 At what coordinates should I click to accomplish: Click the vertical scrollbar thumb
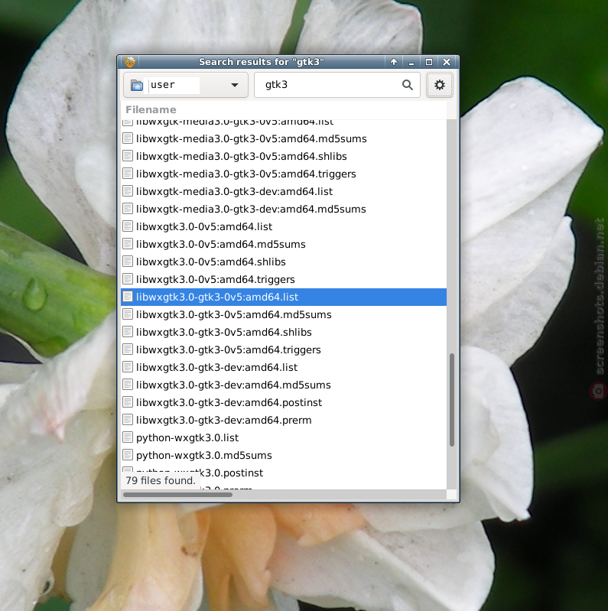coord(452,399)
